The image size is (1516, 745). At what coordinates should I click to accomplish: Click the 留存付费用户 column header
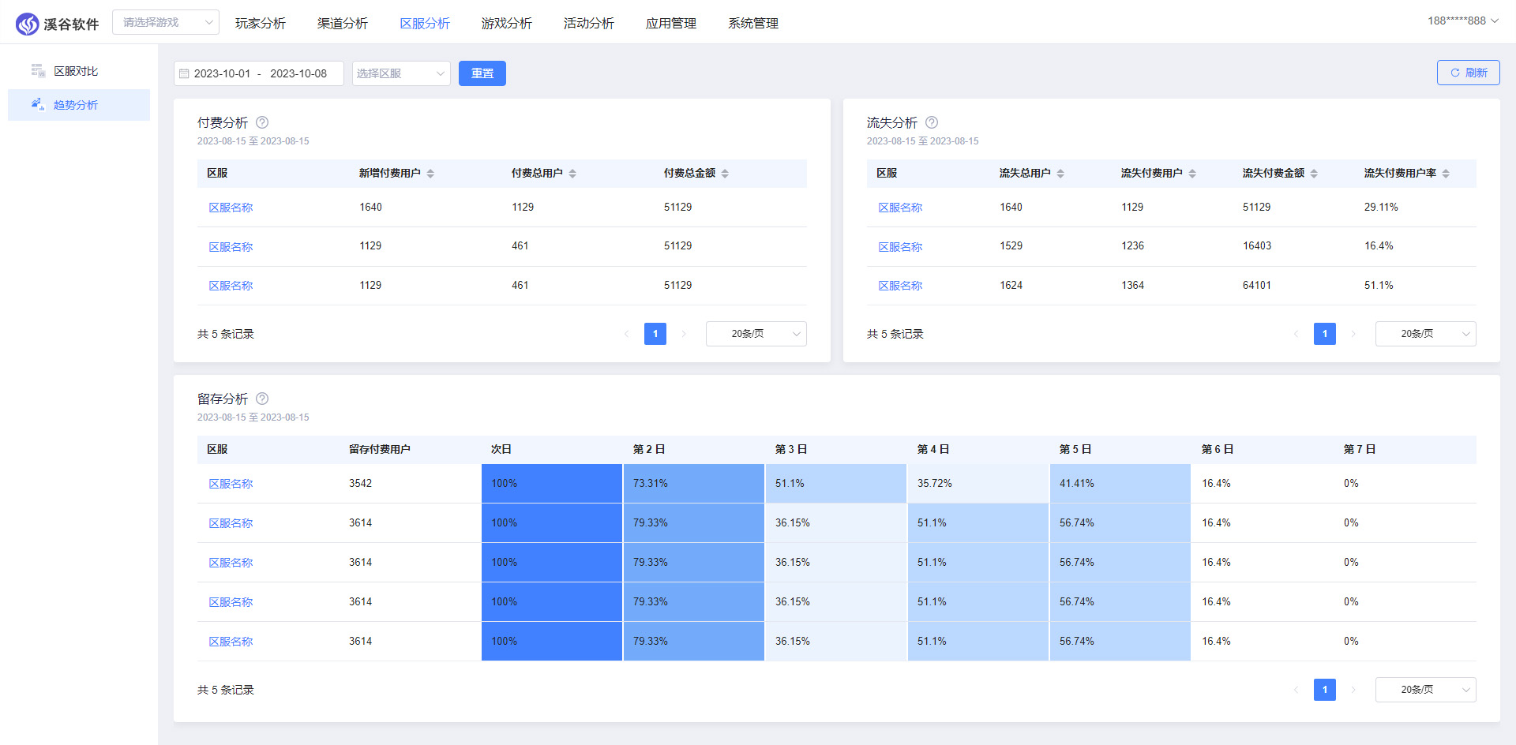pyautogui.click(x=380, y=449)
